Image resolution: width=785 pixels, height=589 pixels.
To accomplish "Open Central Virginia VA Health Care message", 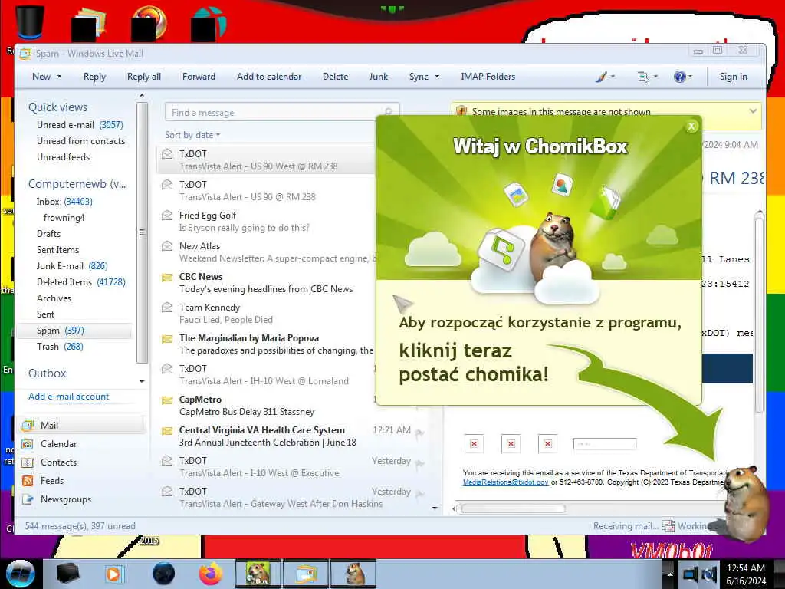I will (293, 436).
